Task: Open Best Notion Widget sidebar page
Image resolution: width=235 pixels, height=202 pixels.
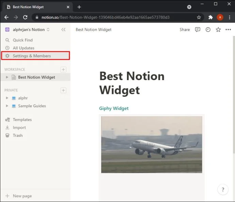Action: point(35,77)
